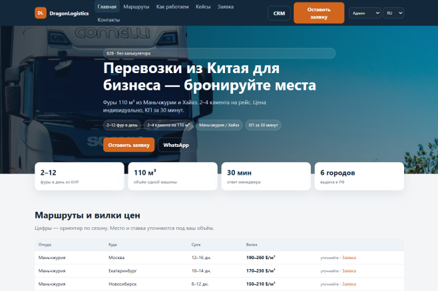Click the Маршруты и вилки цен heading
438x291 pixels.
pos(87,215)
